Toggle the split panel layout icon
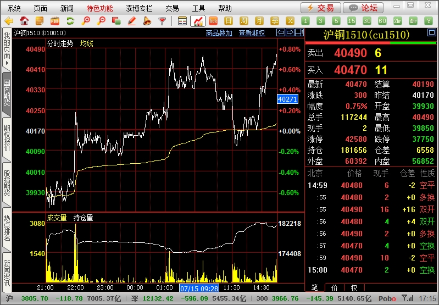439x305 pixels. (x=299, y=32)
